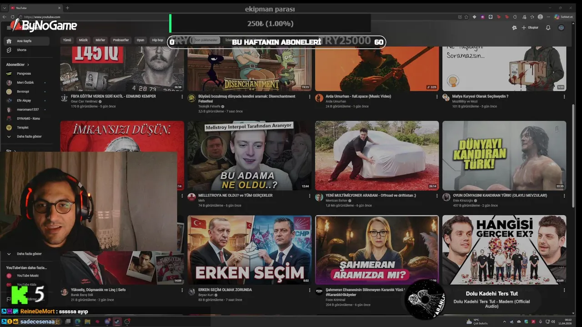Play the DÜNYAYI KANDIRAN TÜRK! thumbnail

(x=504, y=155)
